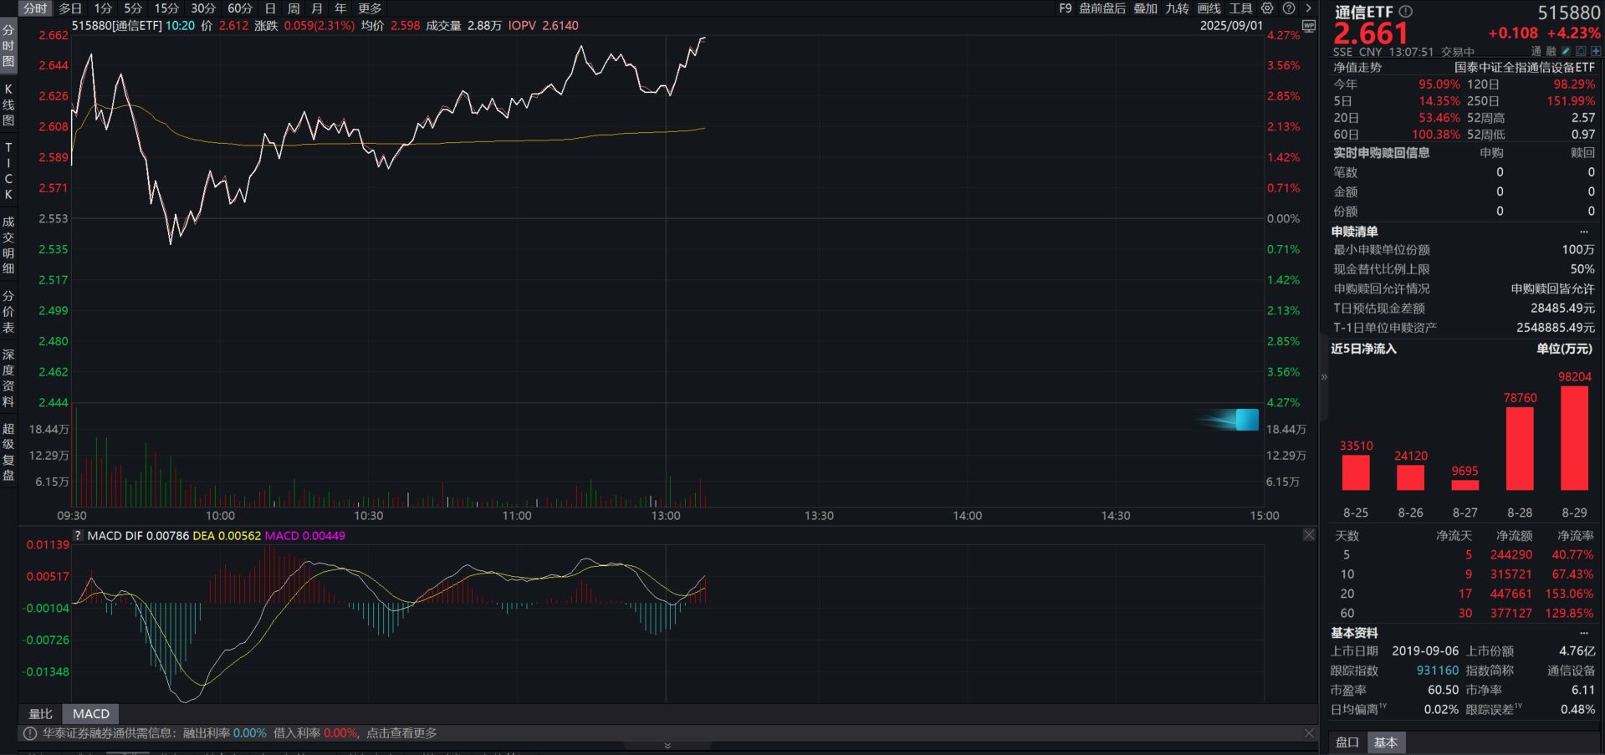The image size is (1605, 755).
Task: Close the MACD indicator panel
Action: pyautogui.click(x=1309, y=535)
